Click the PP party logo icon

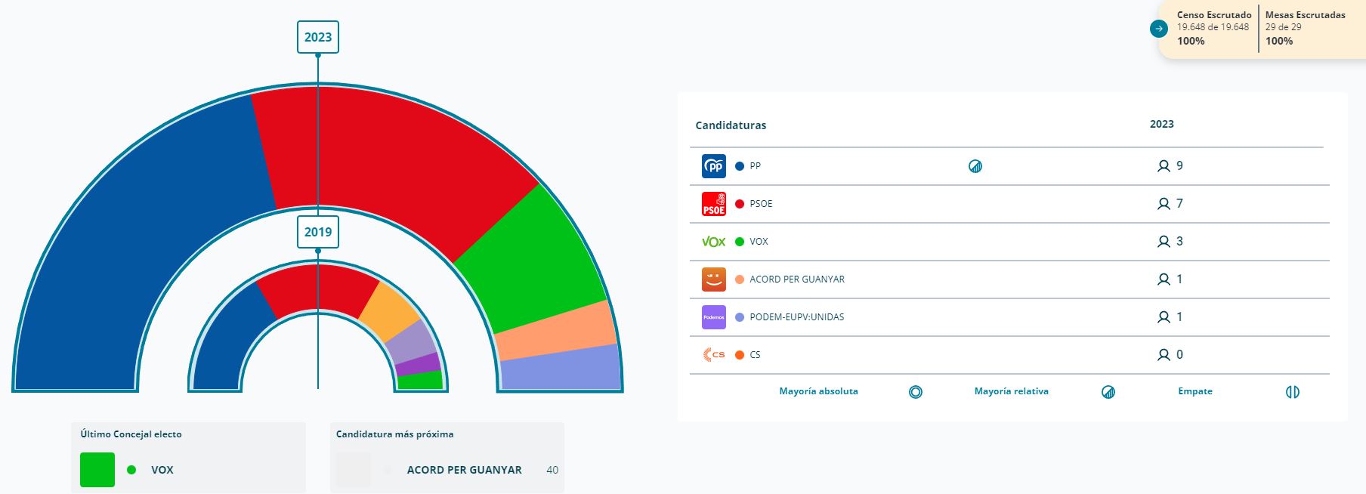[x=713, y=166]
